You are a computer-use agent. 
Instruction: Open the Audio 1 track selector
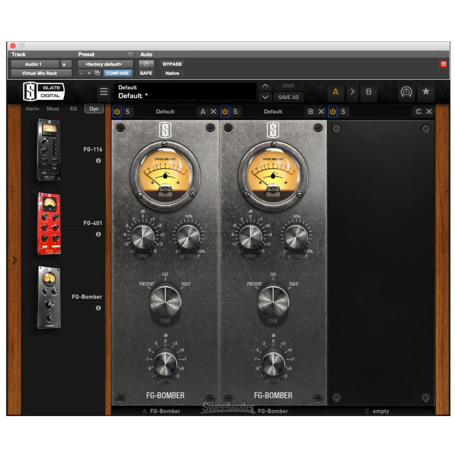(35, 64)
